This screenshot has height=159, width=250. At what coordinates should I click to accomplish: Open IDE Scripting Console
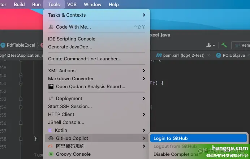(x=96, y=39)
